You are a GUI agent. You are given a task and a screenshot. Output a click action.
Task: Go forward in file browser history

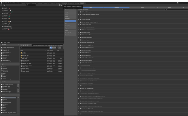[x=23, y=45]
